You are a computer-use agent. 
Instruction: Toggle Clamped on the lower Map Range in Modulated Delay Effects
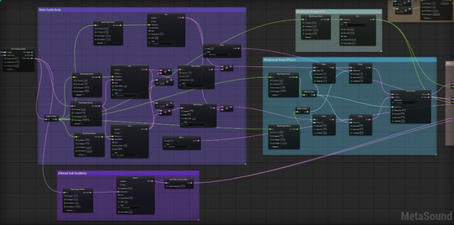(279, 147)
